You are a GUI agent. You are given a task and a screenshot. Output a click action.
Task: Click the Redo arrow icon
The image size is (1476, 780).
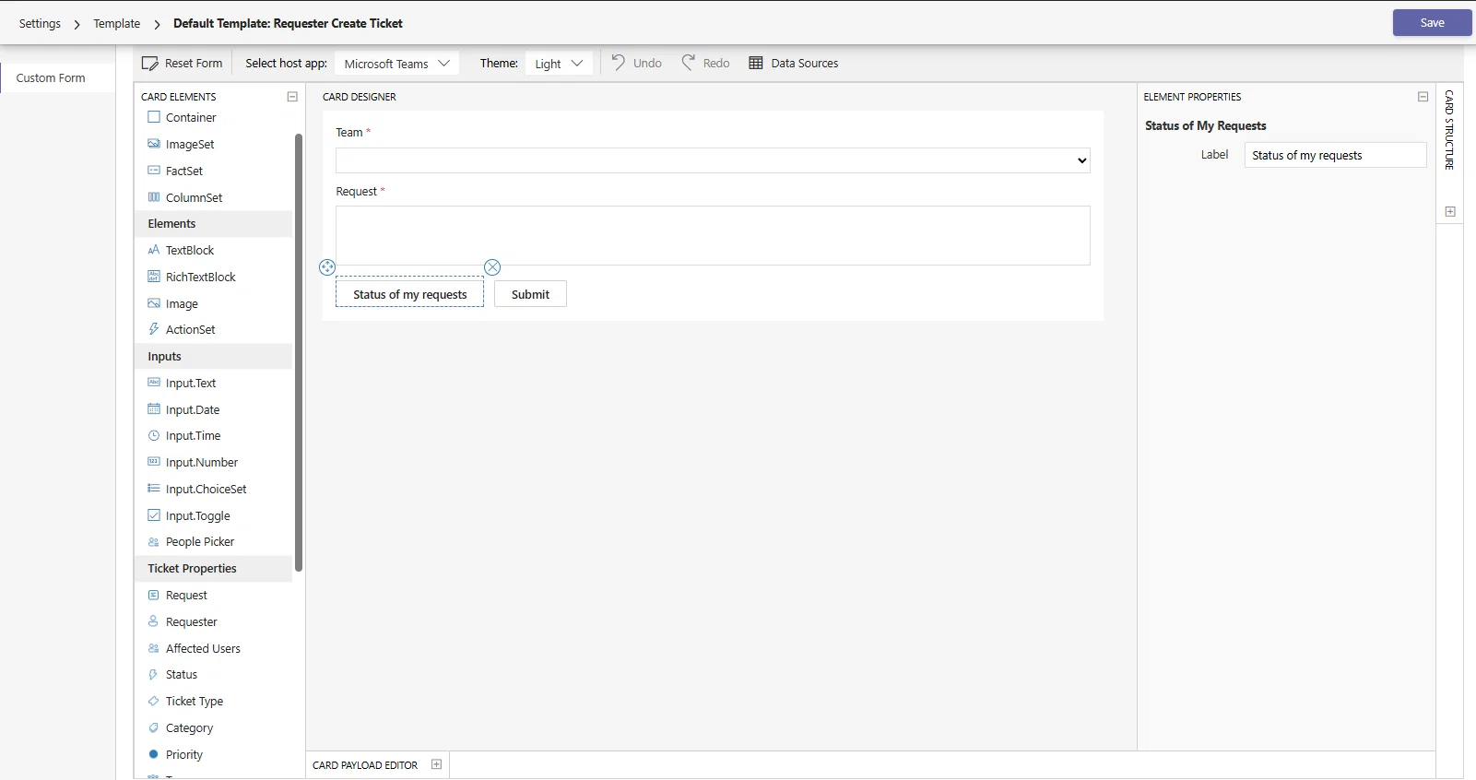[x=689, y=62]
